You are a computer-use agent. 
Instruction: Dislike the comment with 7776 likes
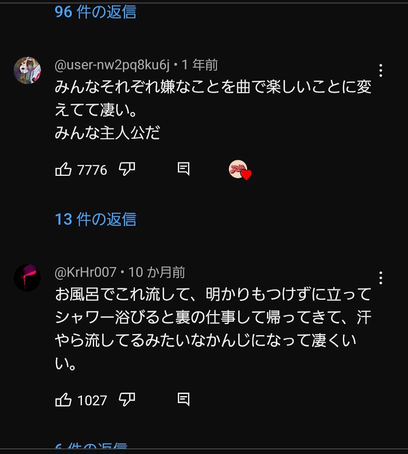[x=127, y=169]
